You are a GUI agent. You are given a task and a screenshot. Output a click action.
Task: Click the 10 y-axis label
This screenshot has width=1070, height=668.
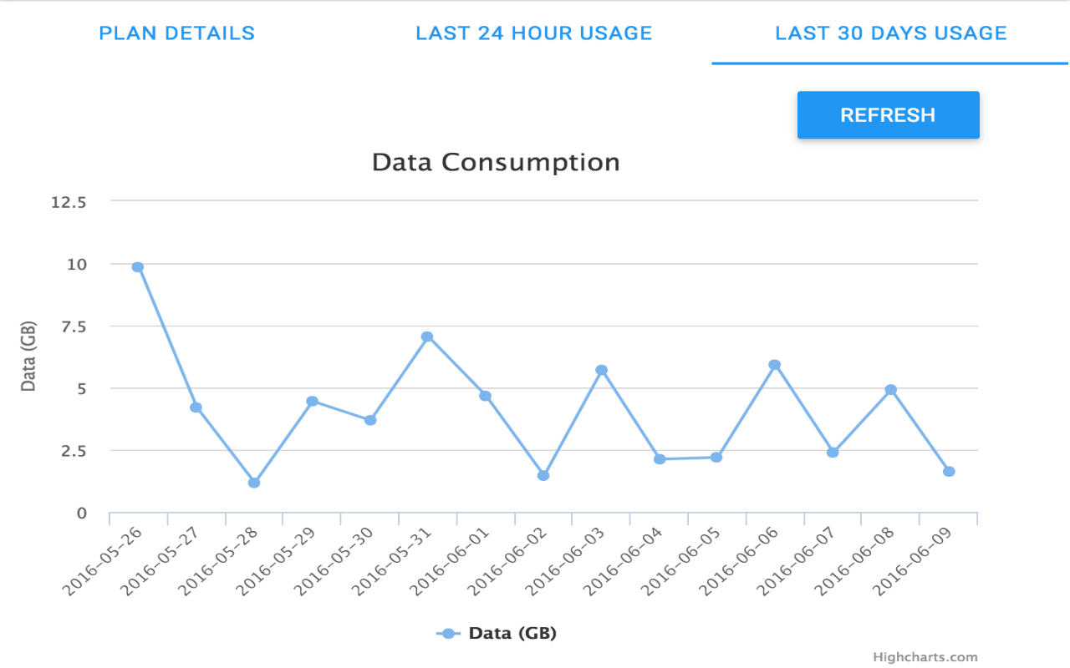(x=77, y=264)
